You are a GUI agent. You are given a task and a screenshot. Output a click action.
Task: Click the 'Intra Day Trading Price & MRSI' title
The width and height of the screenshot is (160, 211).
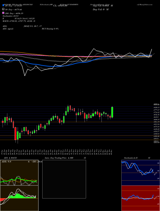(66, 158)
